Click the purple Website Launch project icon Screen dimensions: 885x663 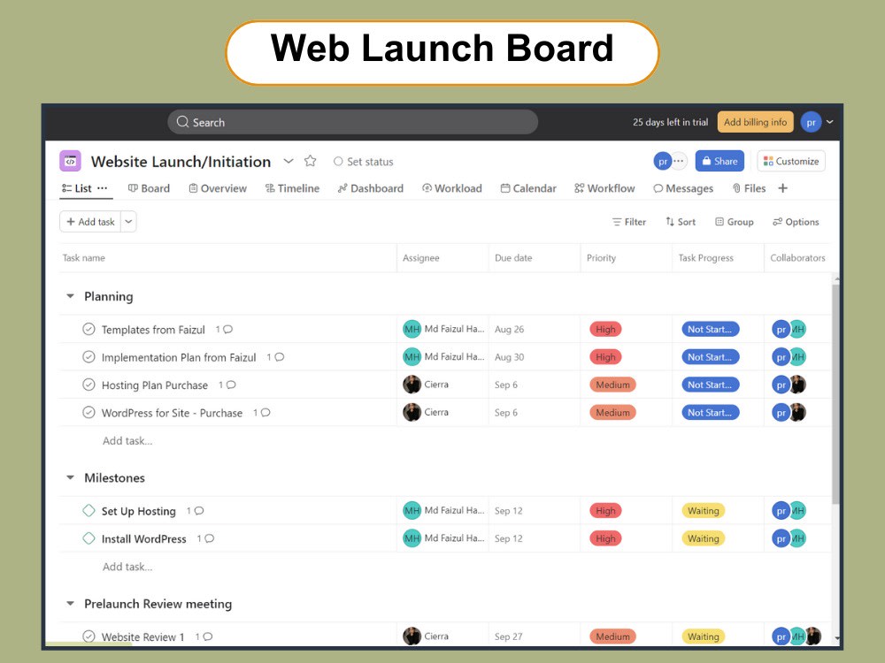[71, 161]
